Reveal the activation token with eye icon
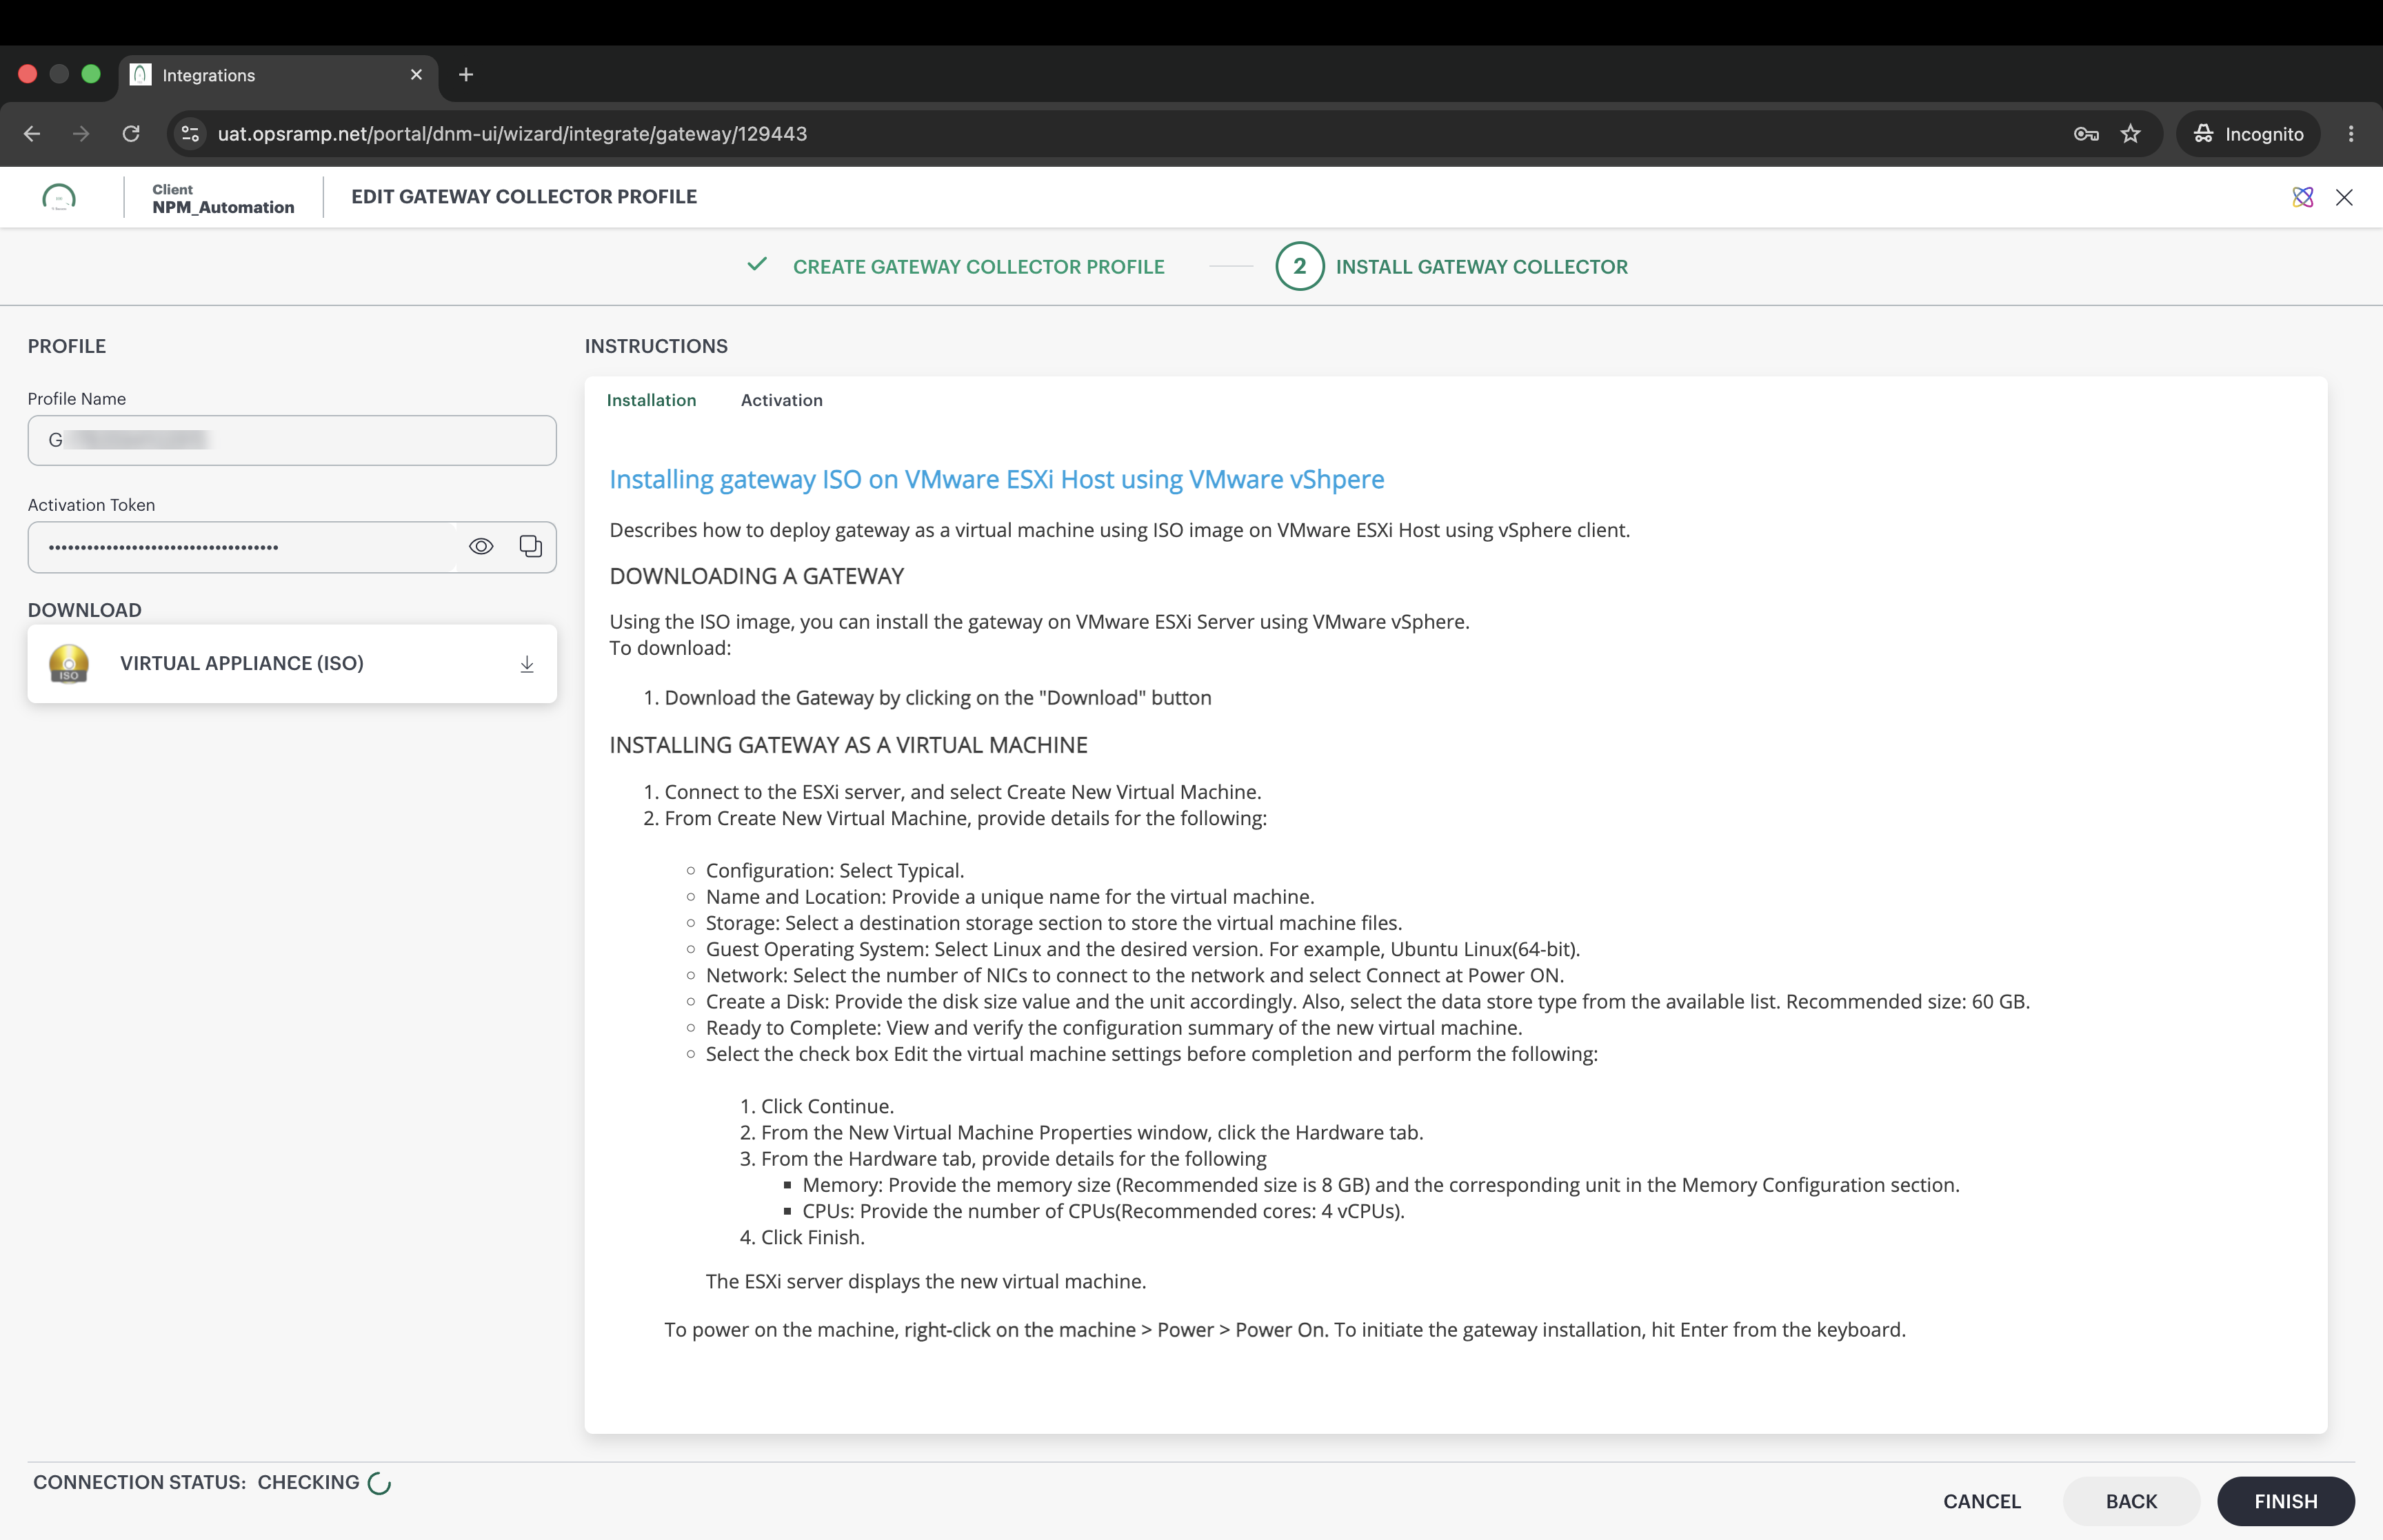The image size is (2383, 1540). point(481,546)
